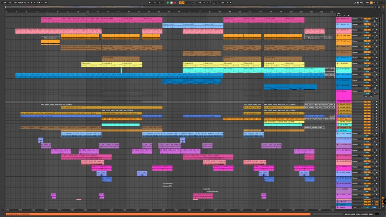Collapse the 1 Serum_x64 track

[338, 18]
